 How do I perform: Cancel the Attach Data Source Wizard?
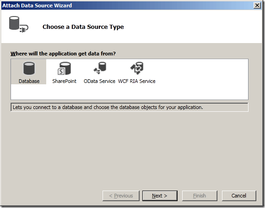(x=239, y=196)
